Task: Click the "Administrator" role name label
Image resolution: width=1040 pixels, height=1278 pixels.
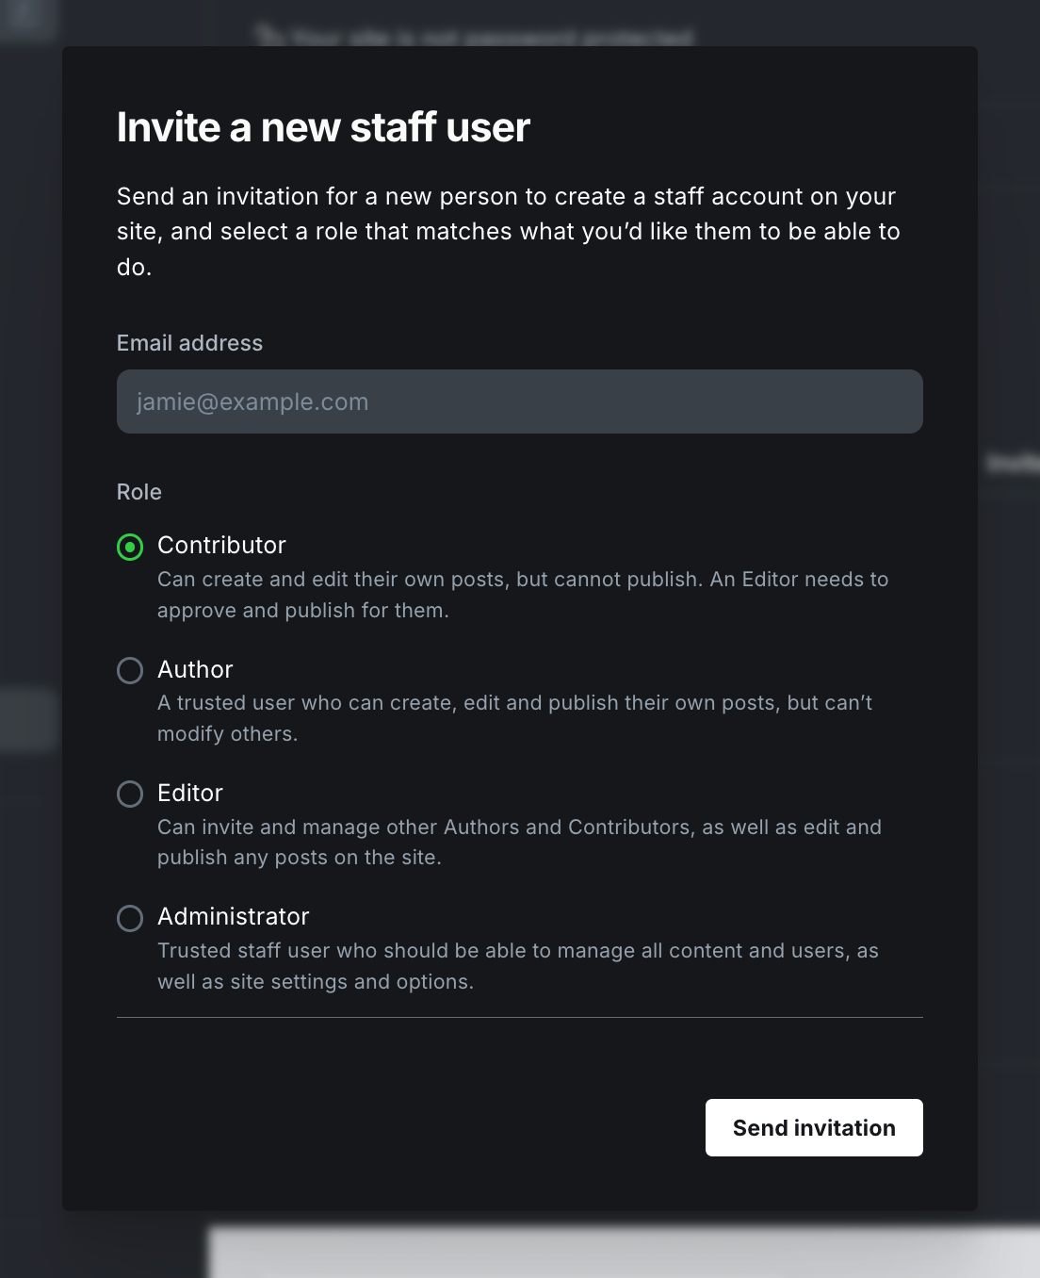Action: point(234,916)
